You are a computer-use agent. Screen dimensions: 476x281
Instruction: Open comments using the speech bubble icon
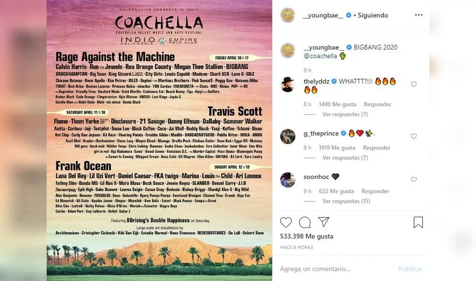(x=305, y=222)
